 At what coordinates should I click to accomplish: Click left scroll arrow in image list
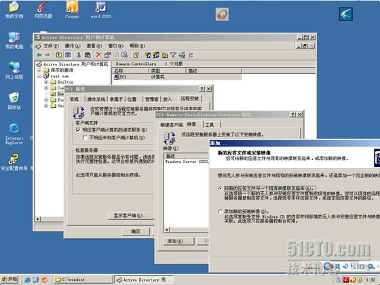click(168, 229)
